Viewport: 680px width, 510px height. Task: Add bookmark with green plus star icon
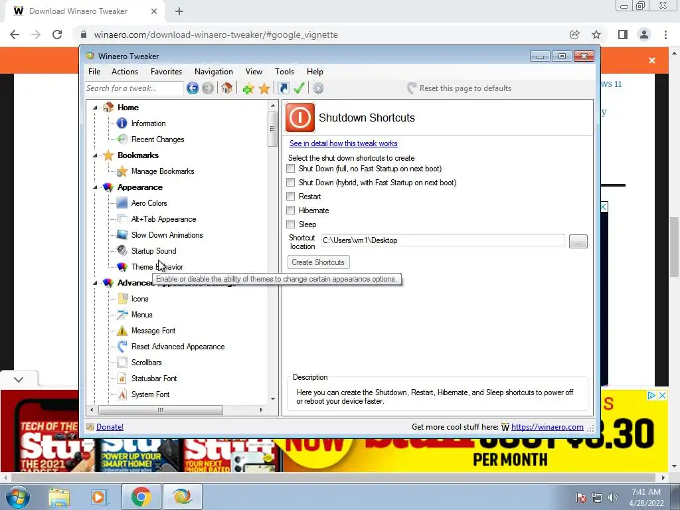click(x=248, y=88)
